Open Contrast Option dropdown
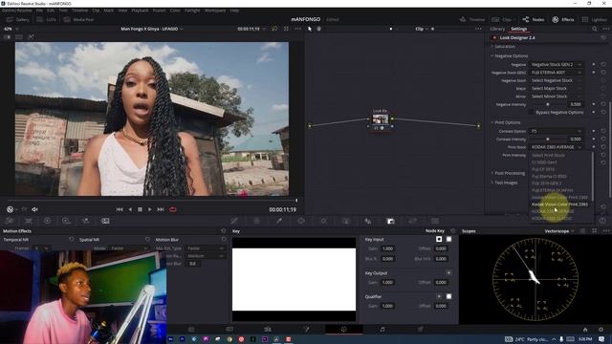 tap(557, 131)
